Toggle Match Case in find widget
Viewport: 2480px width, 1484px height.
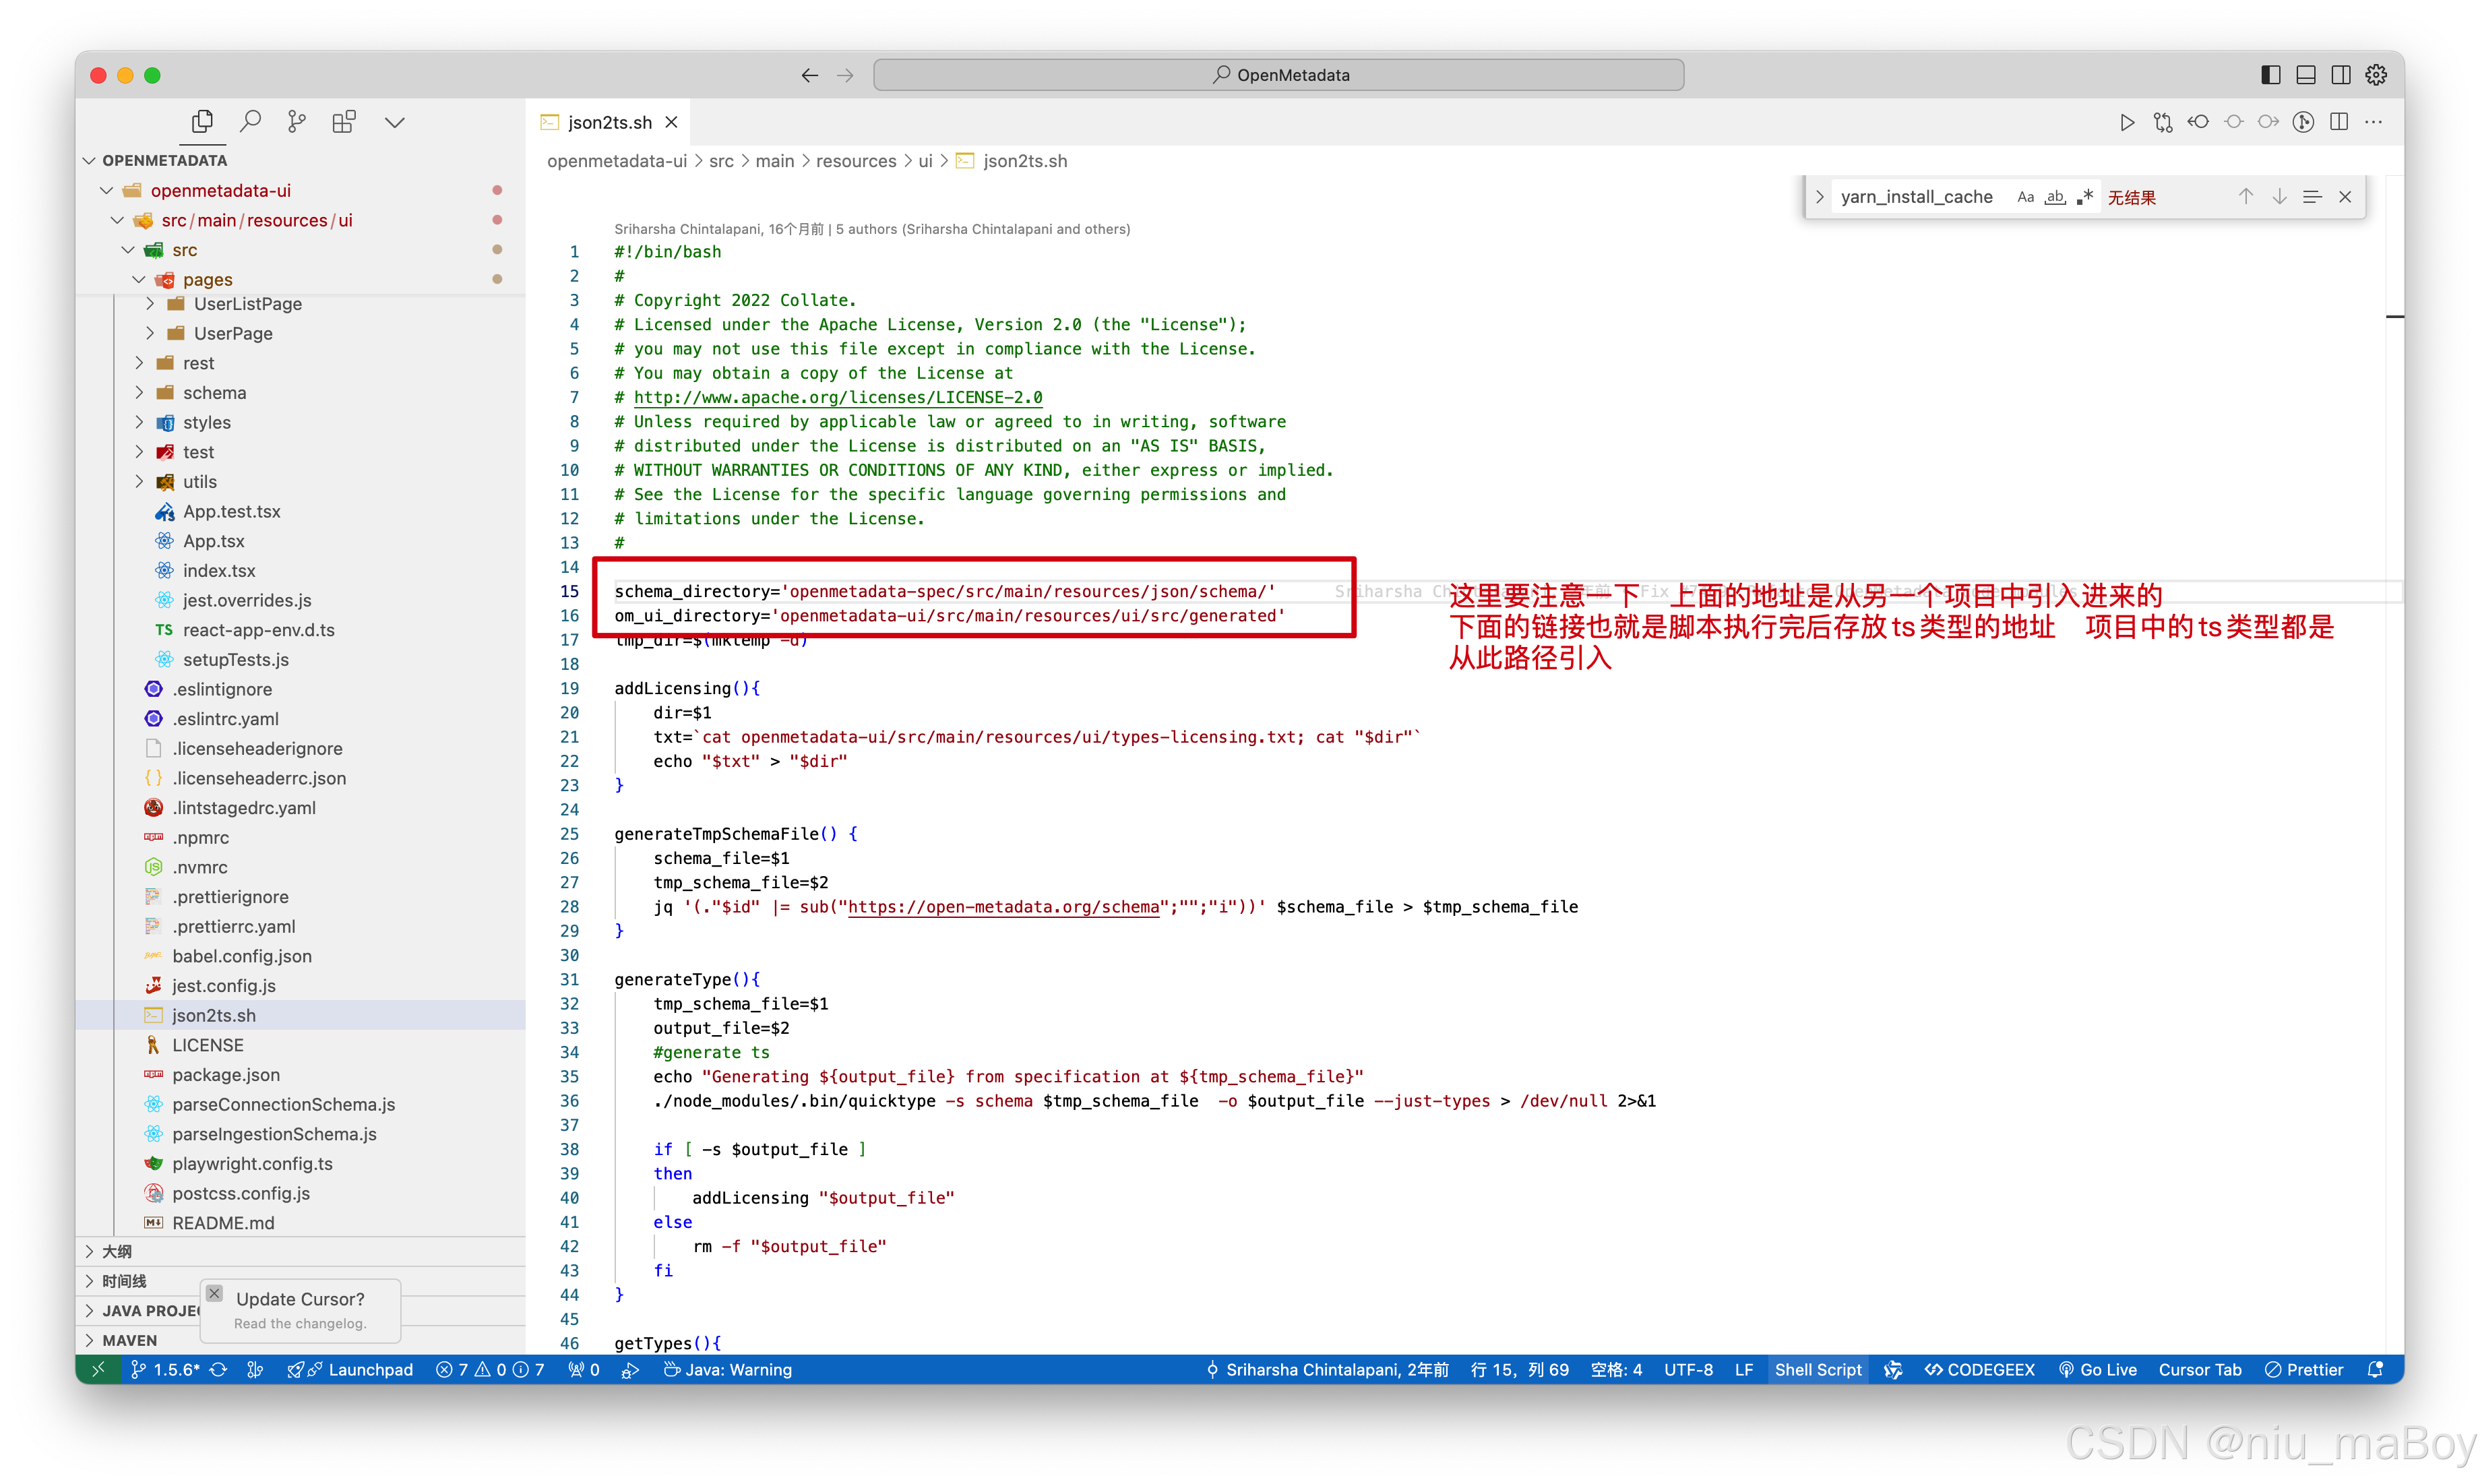[x=2025, y=197]
